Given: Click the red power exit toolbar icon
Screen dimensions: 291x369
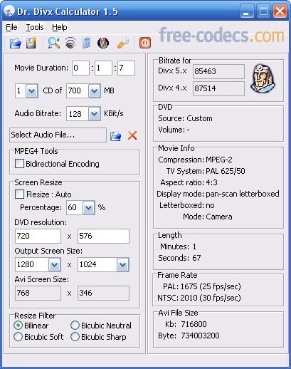Looking at the screenshot, I should click(145, 43).
